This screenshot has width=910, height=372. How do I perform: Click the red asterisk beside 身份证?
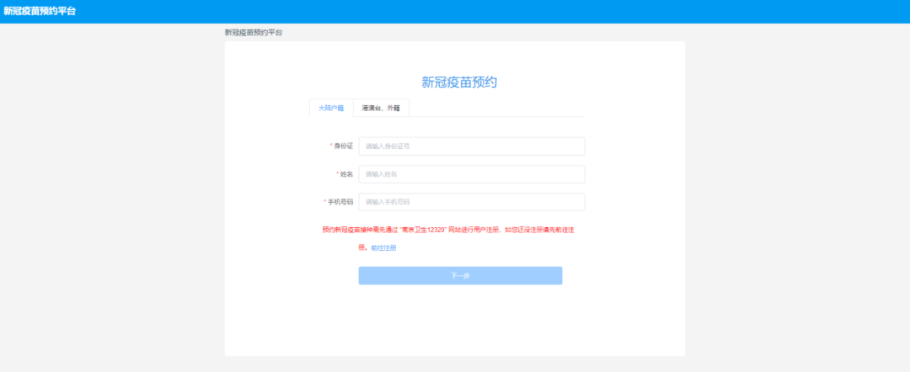[331, 146]
